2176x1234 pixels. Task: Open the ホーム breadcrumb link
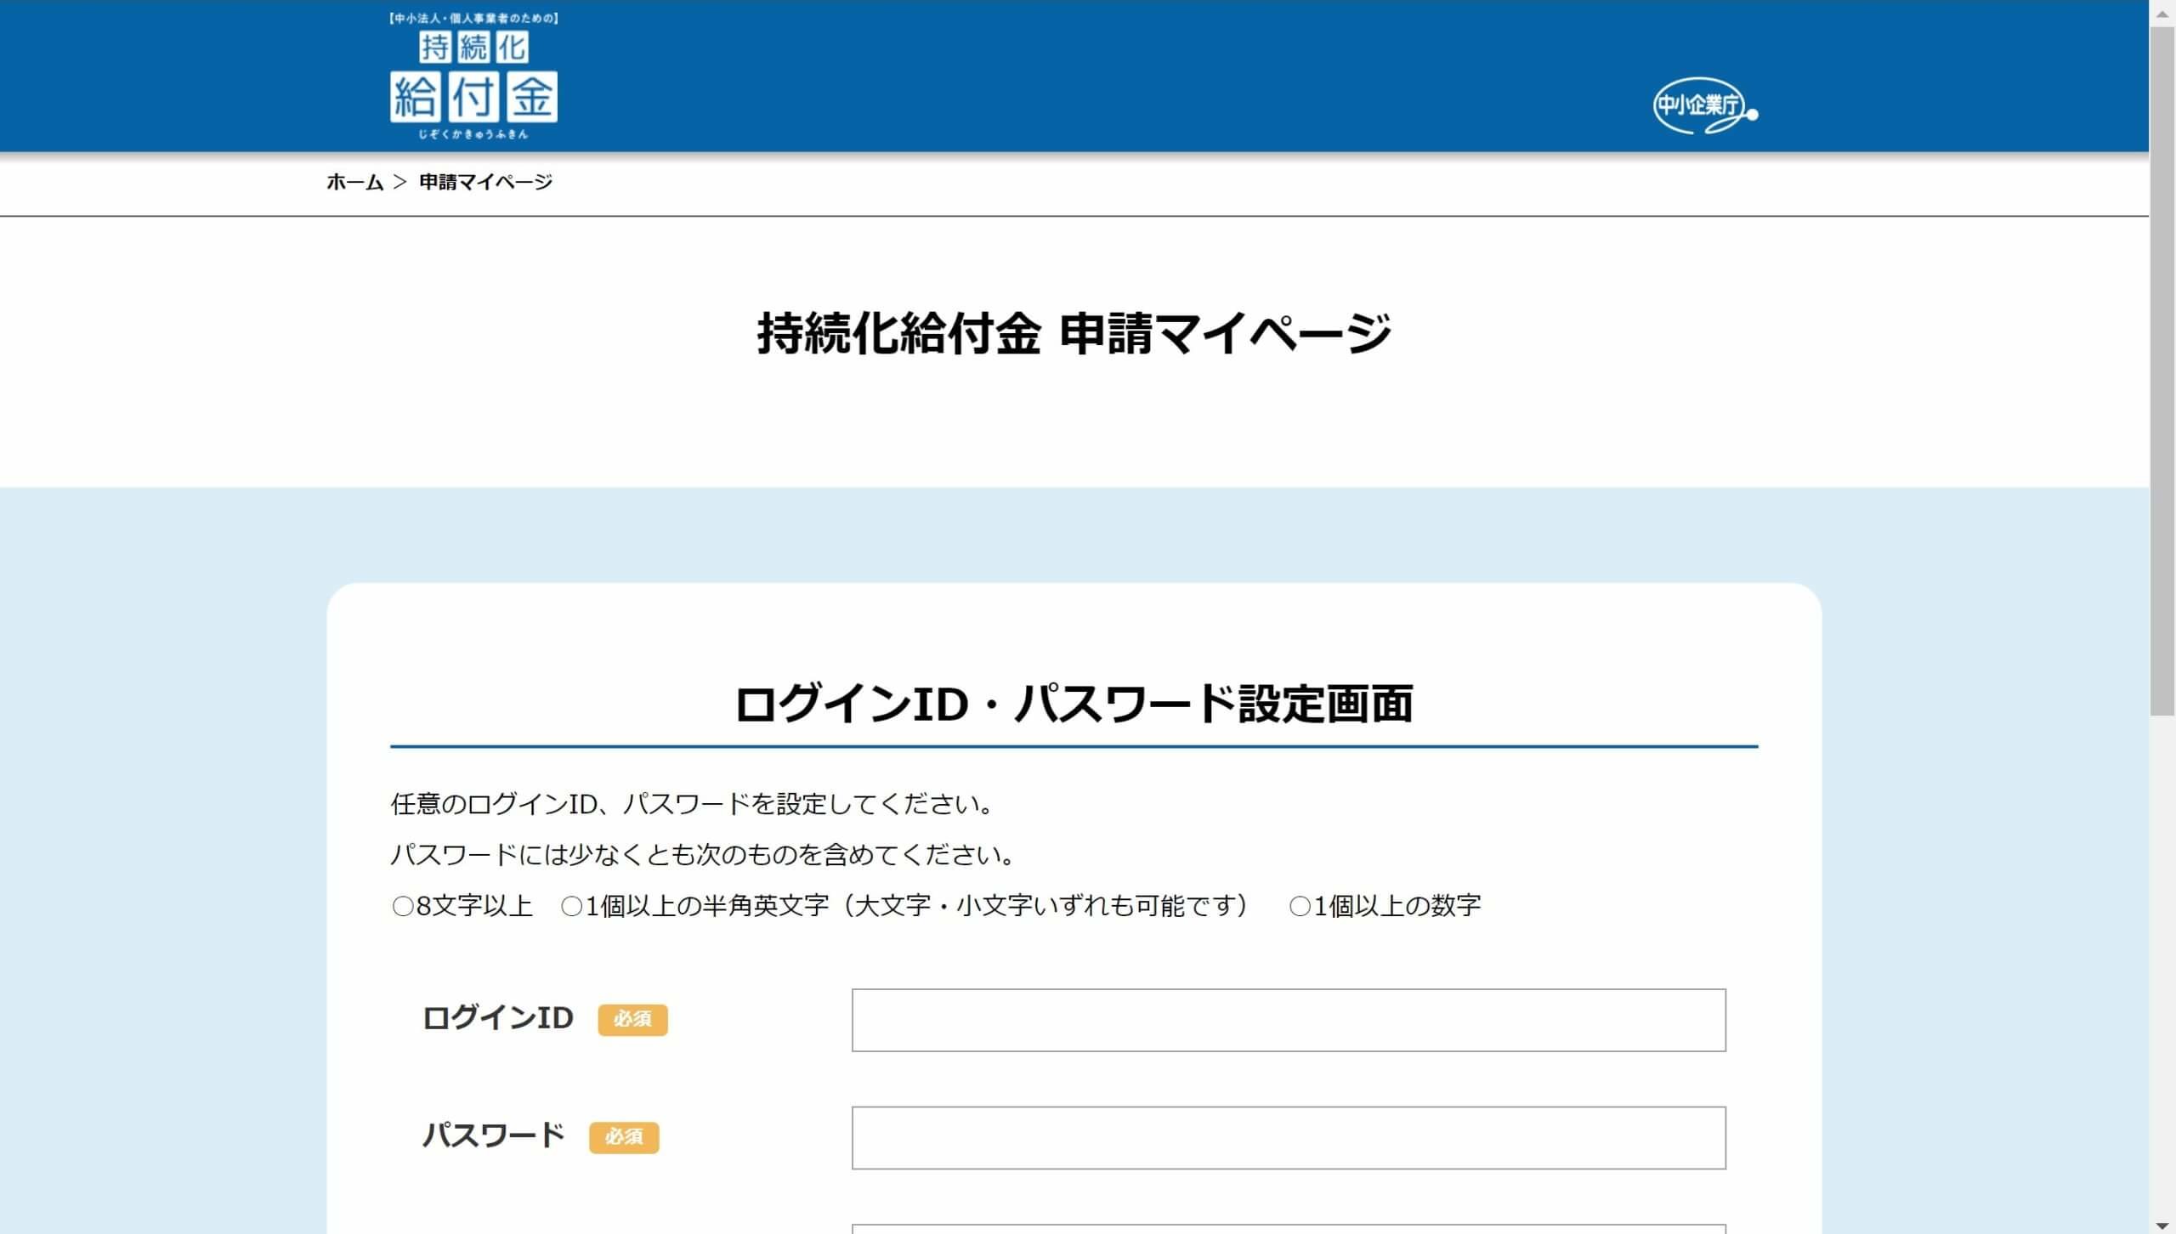click(x=355, y=182)
